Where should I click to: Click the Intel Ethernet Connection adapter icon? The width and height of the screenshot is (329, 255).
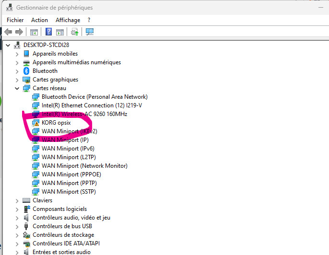point(35,105)
